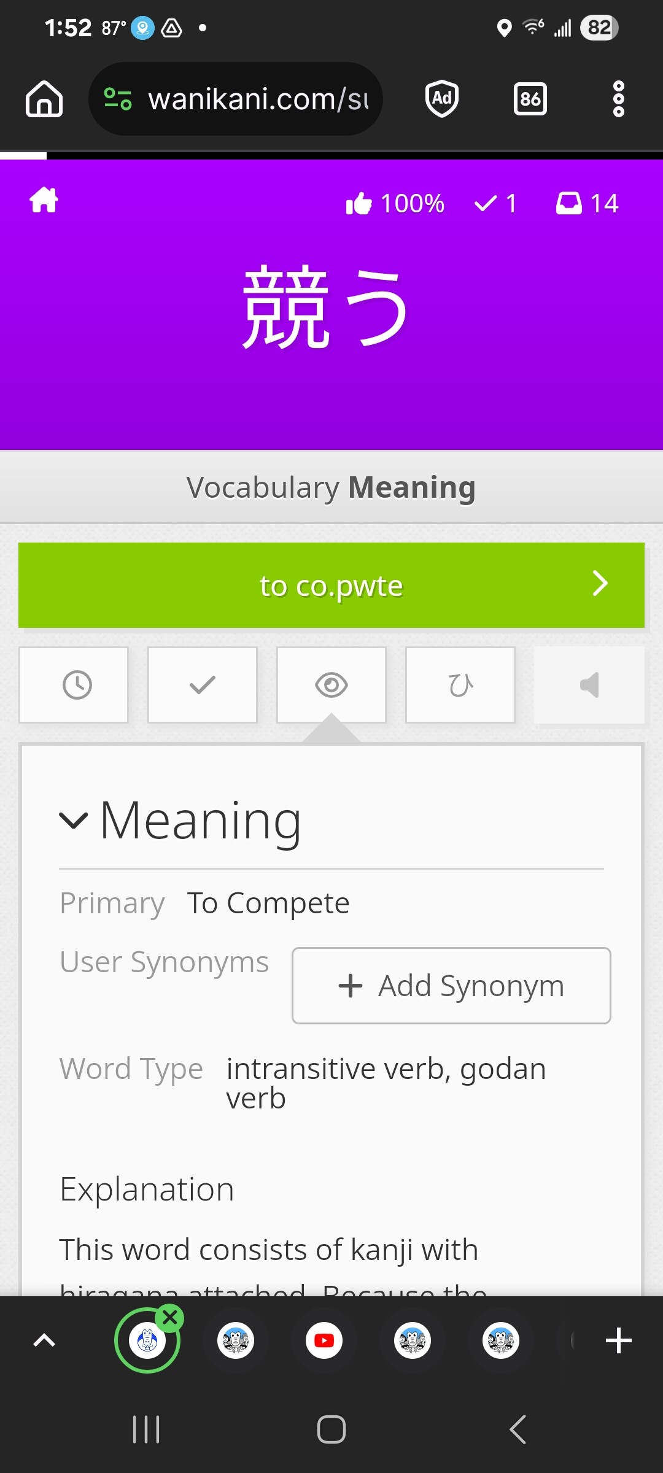Image resolution: width=663 pixels, height=1473 pixels.
Task: Add a new tab with plus icon
Action: pyautogui.click(x=618, y=1340)
